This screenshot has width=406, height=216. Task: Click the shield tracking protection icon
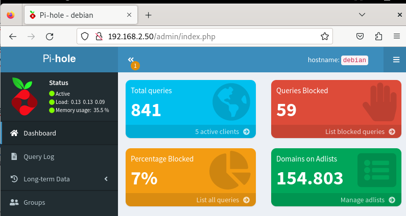(x=85, y=36)
